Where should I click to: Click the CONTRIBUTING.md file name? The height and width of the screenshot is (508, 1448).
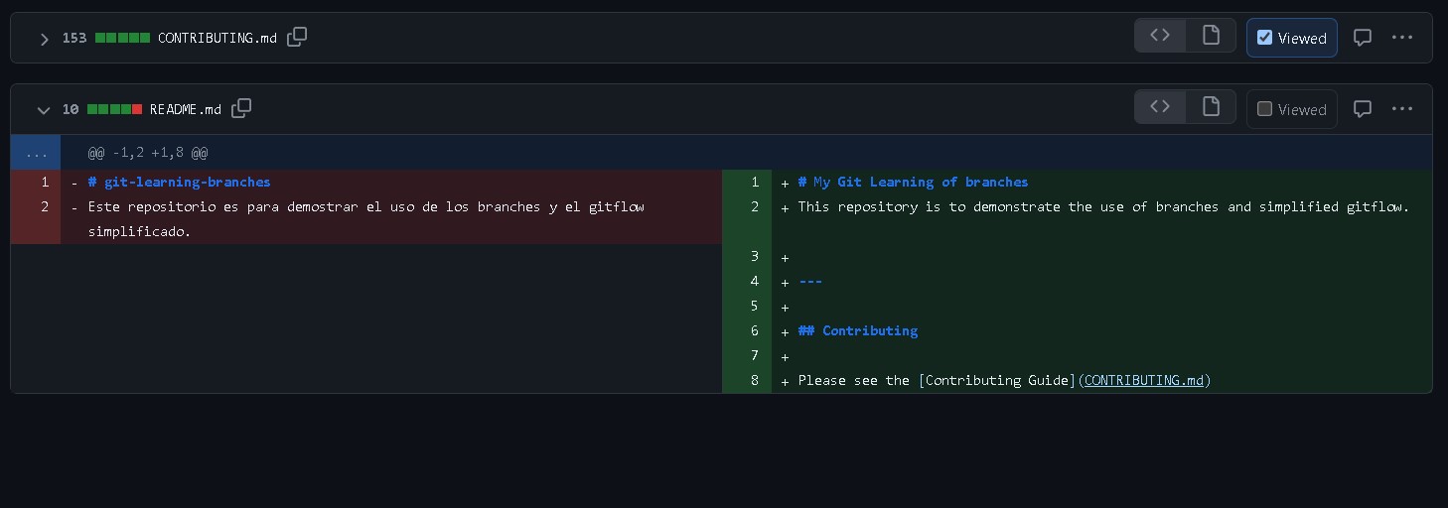click(x=217, y=39)
